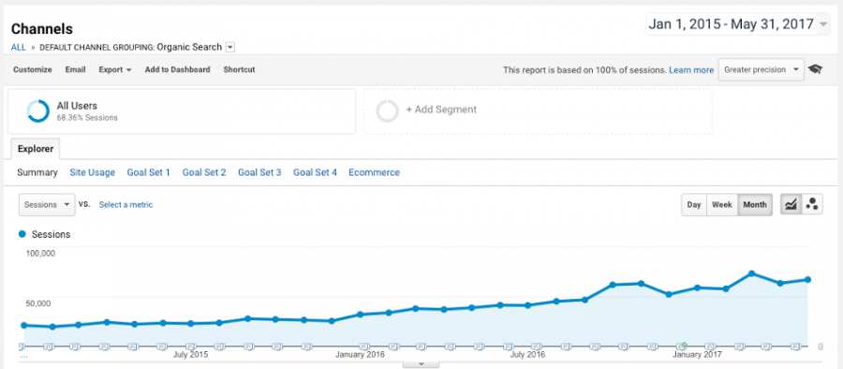
Task: Click the July 2016 axis label
Action: pyautogui.click(x=527, y=355)
